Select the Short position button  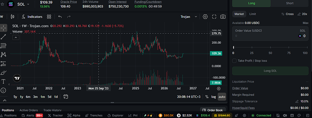click(x=289, y=3)
